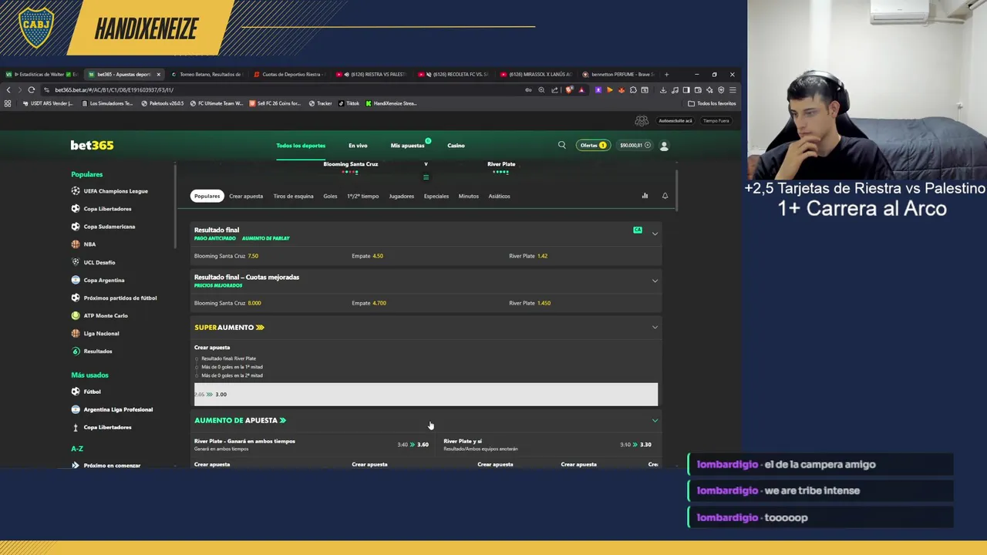Click the browser back arrow

[x=8, y=89]
